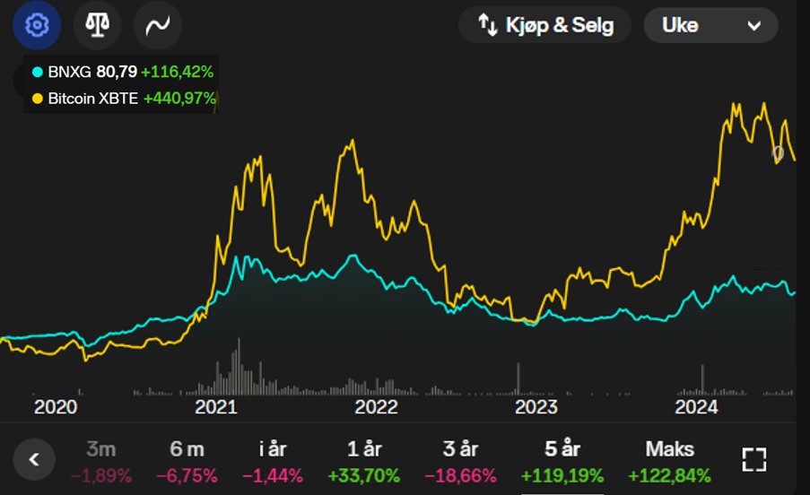
Task: Select the 1 år time range
Action: coord(364,462)
